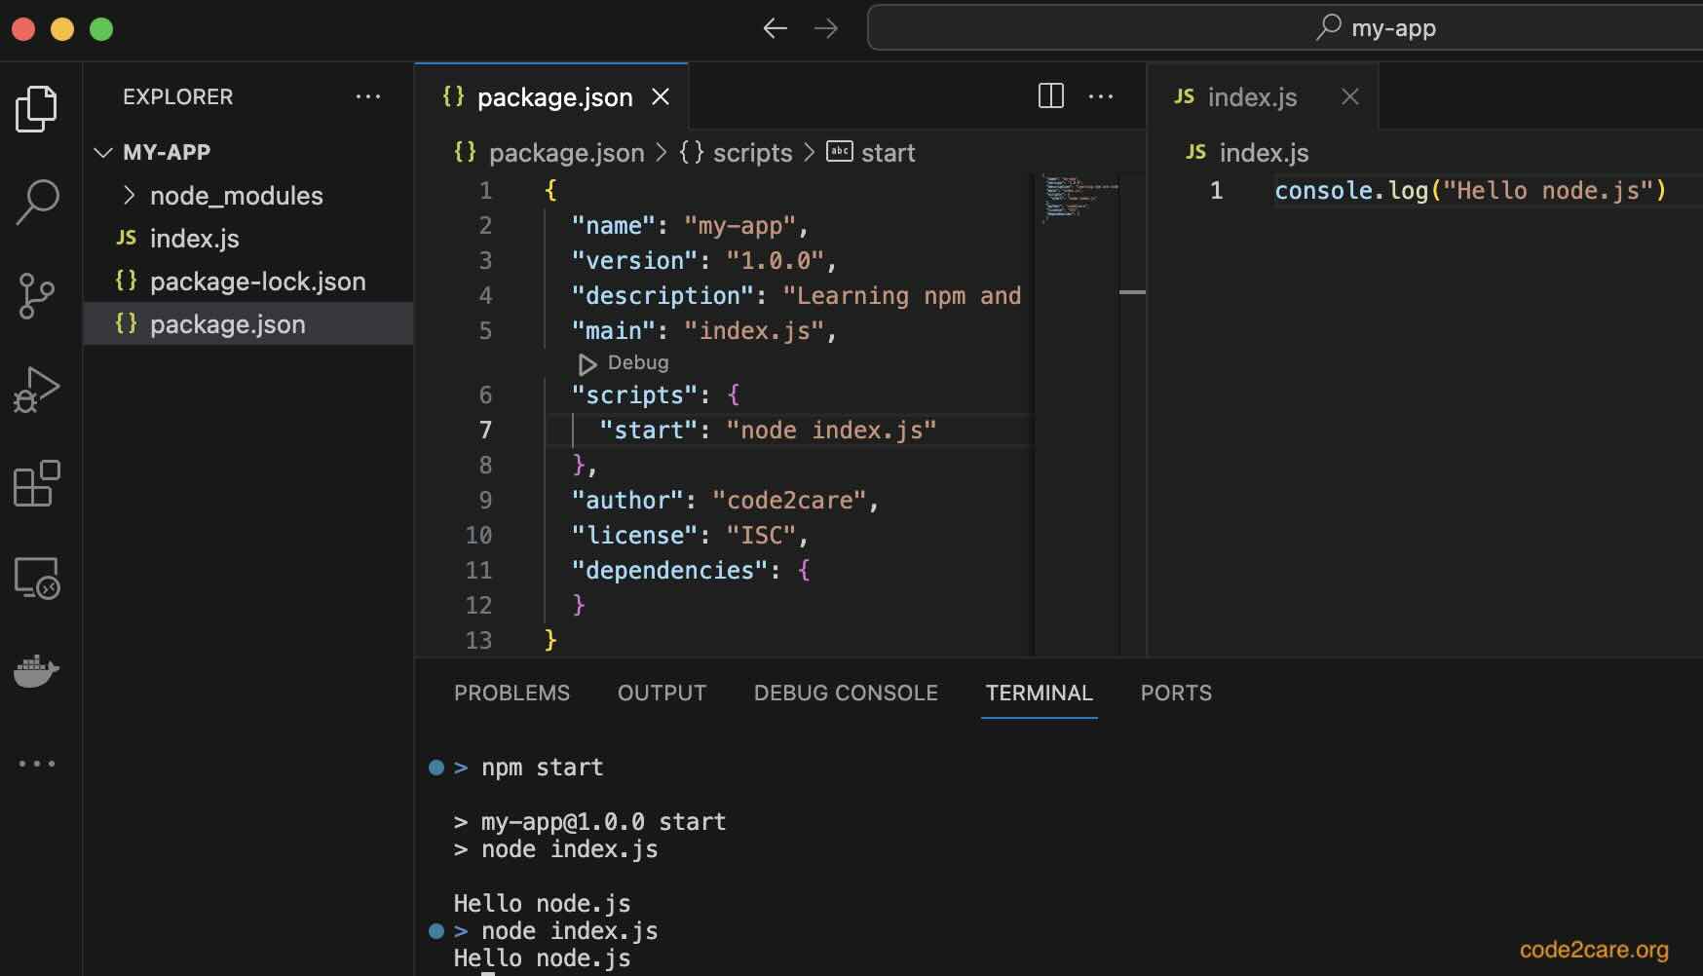Open the Explorer actions menu via ellipsis
Screen dimensions: 1703x976
367,96
